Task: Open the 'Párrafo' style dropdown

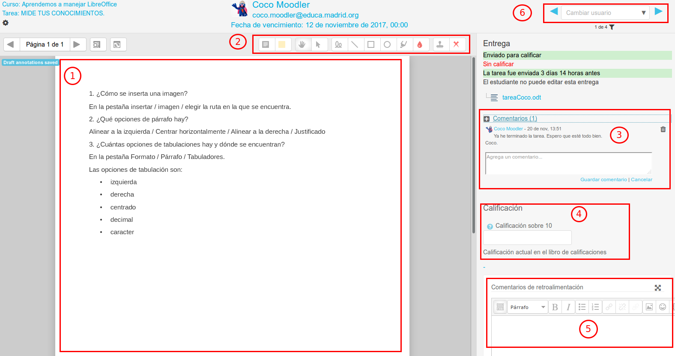Action: pos(528,307)
